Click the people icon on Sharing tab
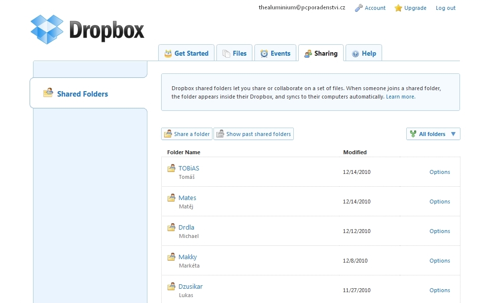Image resolution: width=493 pixels, height=303 pixels. tap(308, 54)
